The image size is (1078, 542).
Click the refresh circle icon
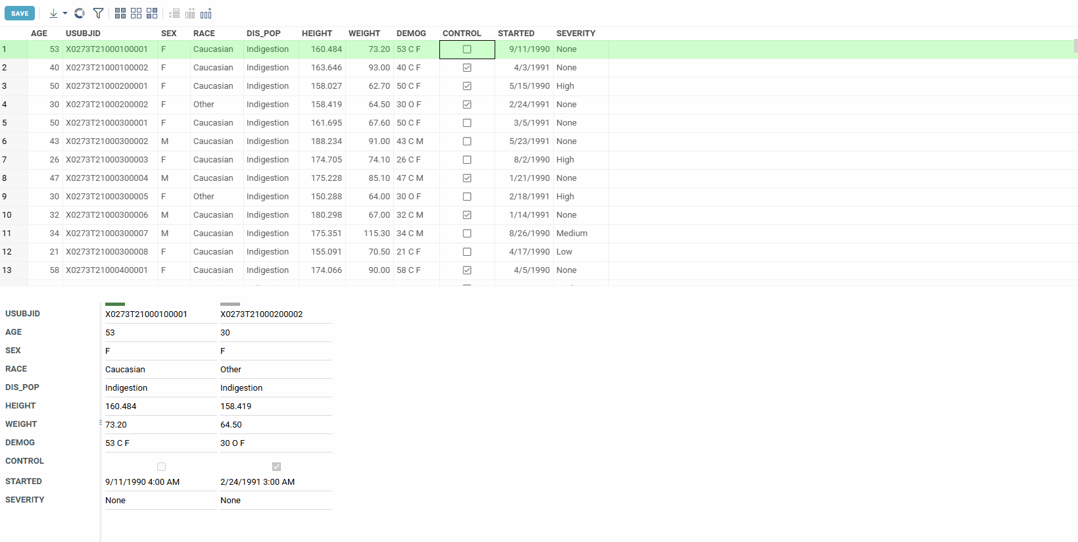coord(80,13)
